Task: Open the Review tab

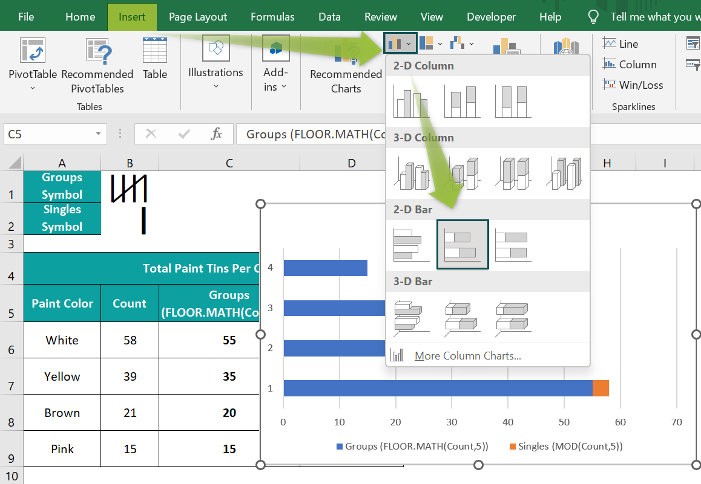Action: tap(380, 17)
